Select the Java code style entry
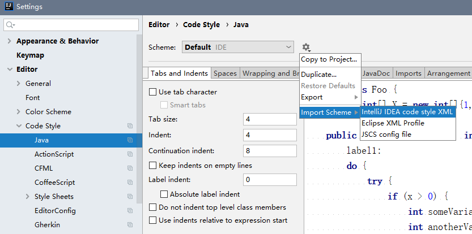Viewport: 472px width, 234px height. click(71, 140)
